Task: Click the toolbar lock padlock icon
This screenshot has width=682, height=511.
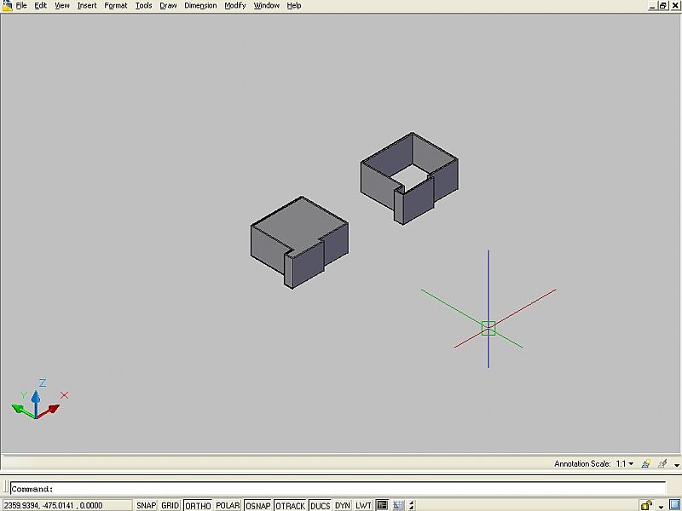Action: pyautogui.click(x=646, y=505)
